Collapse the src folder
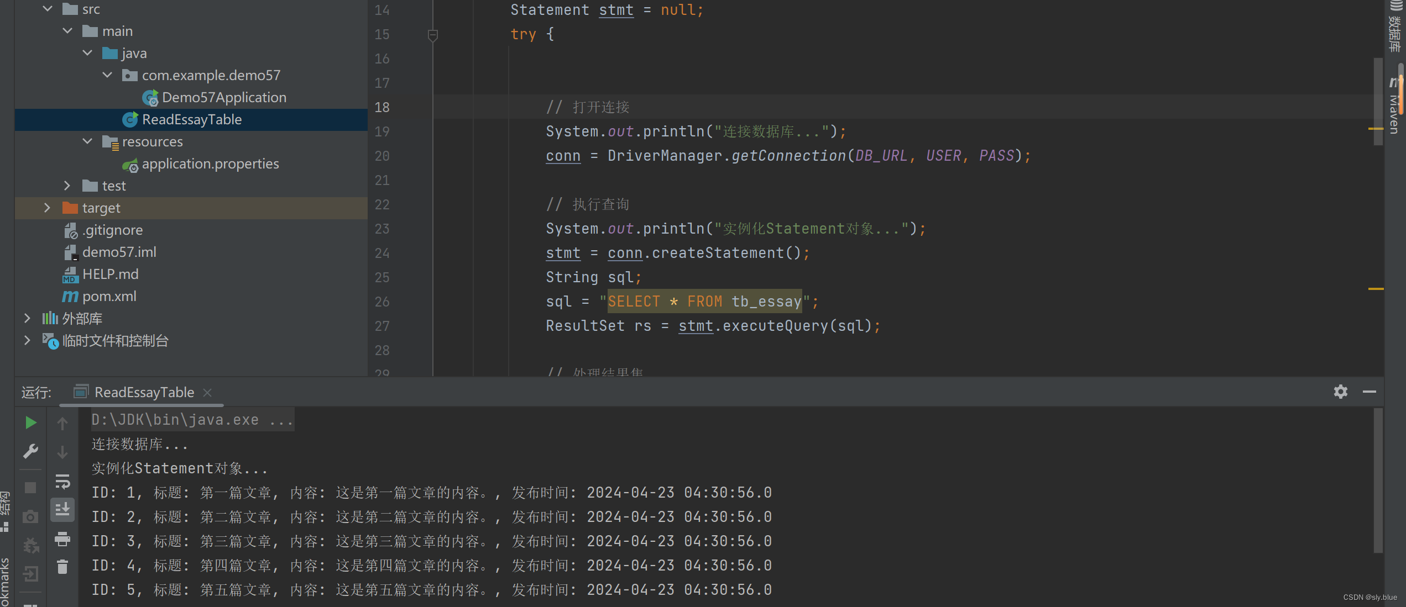1406x607 pixels. [48, 9]
